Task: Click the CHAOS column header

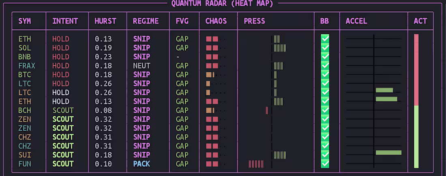Action: pos(216,21)
